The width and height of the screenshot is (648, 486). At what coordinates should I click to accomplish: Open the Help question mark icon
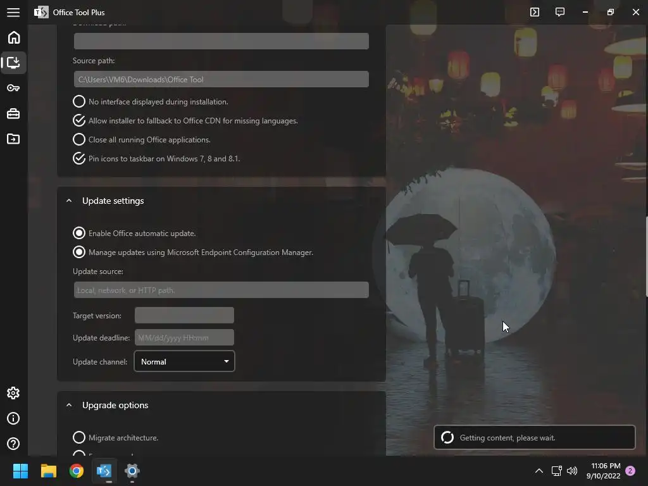point(13,444)
